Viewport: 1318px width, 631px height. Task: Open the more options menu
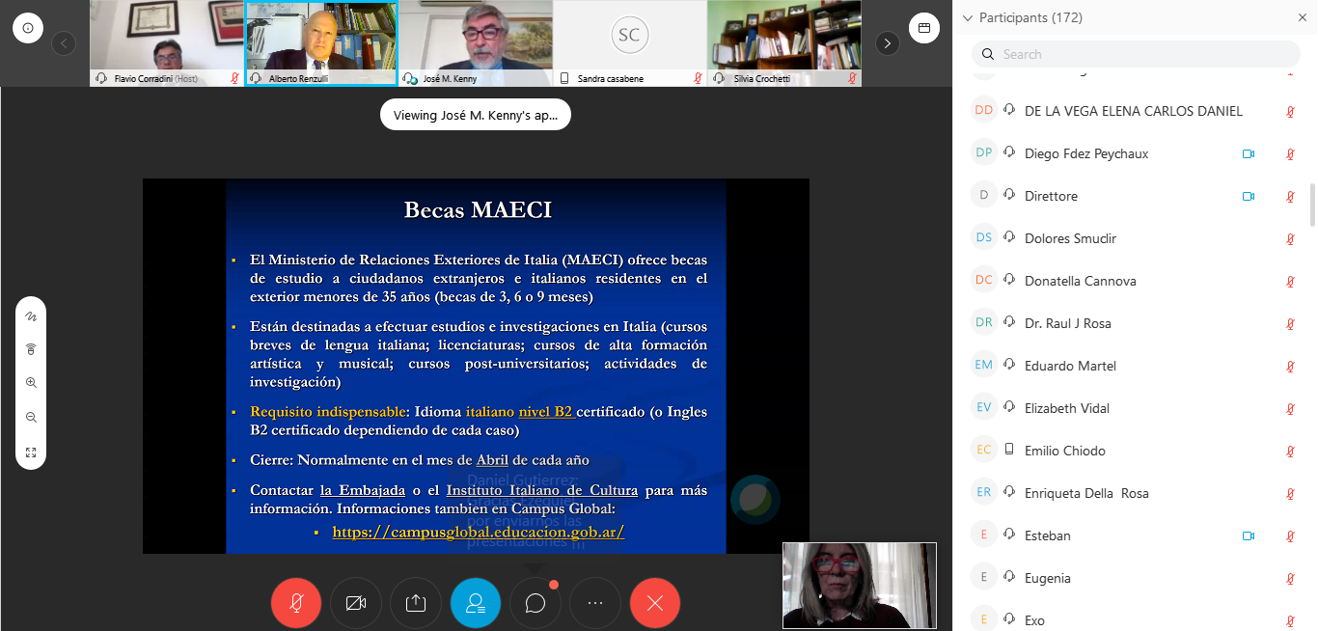pos(595,603)
